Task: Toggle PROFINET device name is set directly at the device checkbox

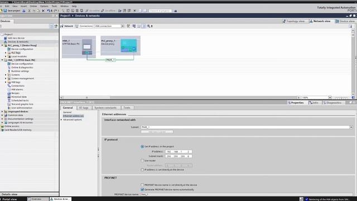Action: click(142, 185)
